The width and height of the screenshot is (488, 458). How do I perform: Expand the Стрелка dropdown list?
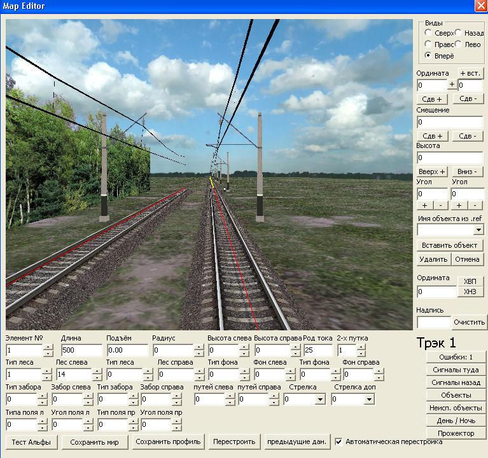(x=319, y=400)
